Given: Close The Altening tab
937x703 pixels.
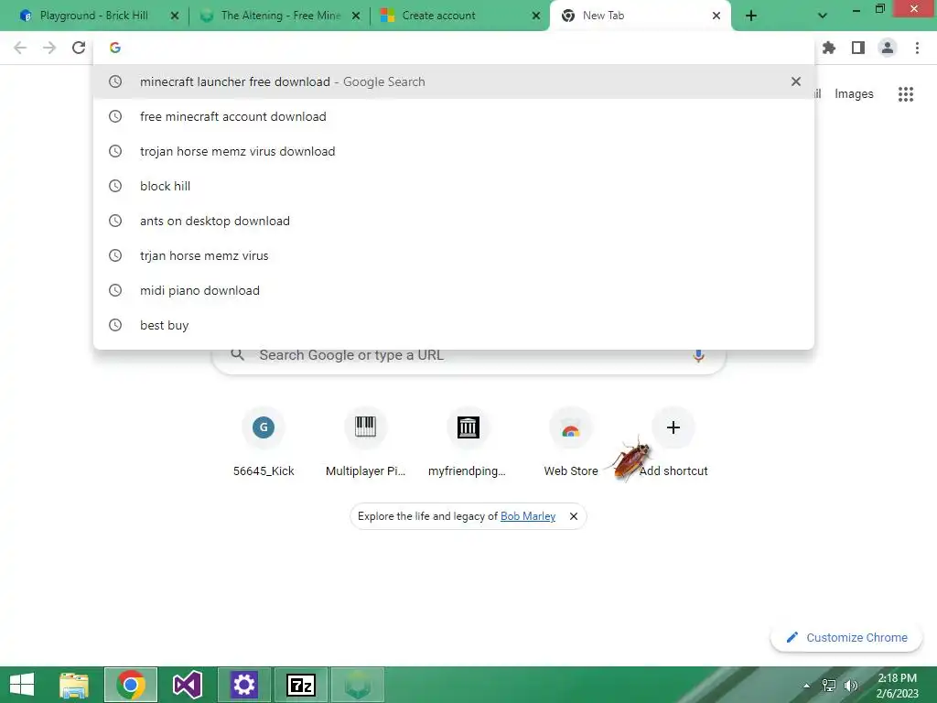Looking at the screenshot, I should (x=356, y=16).
